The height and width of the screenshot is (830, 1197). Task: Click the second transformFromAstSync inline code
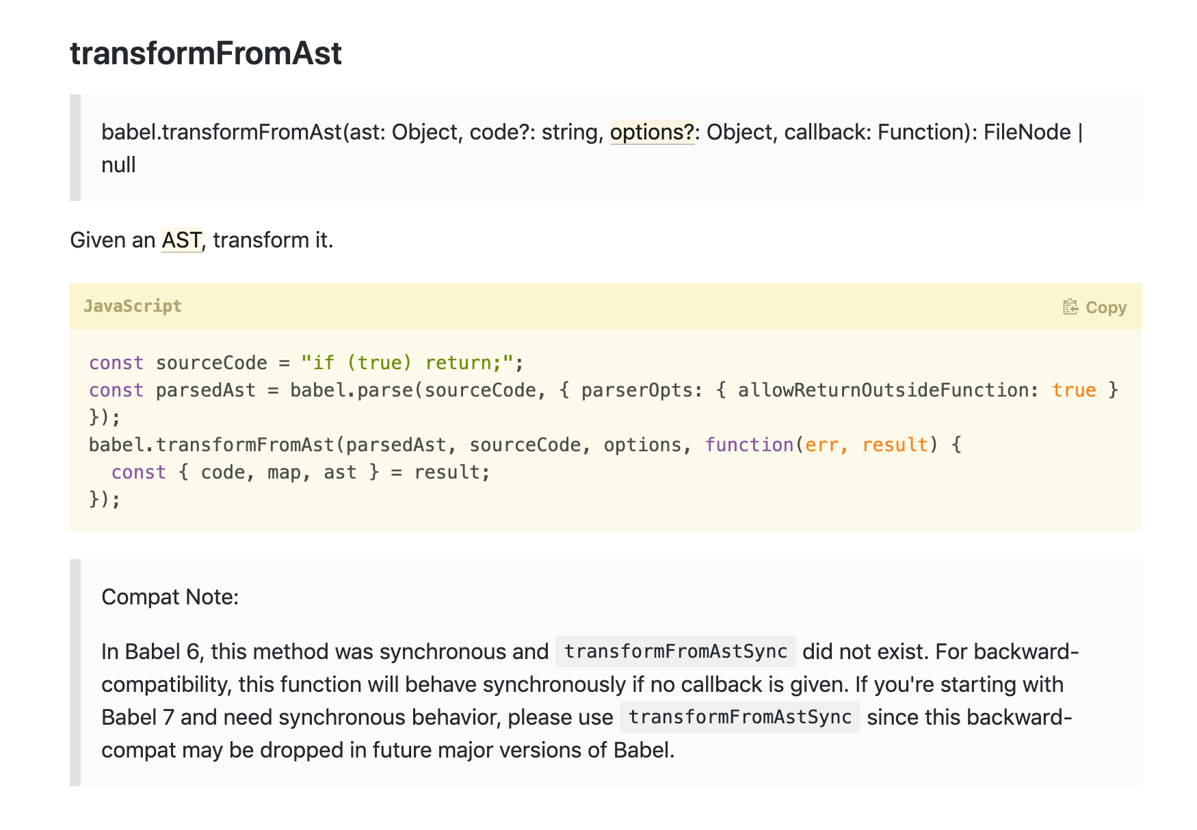tap(739, 717)
